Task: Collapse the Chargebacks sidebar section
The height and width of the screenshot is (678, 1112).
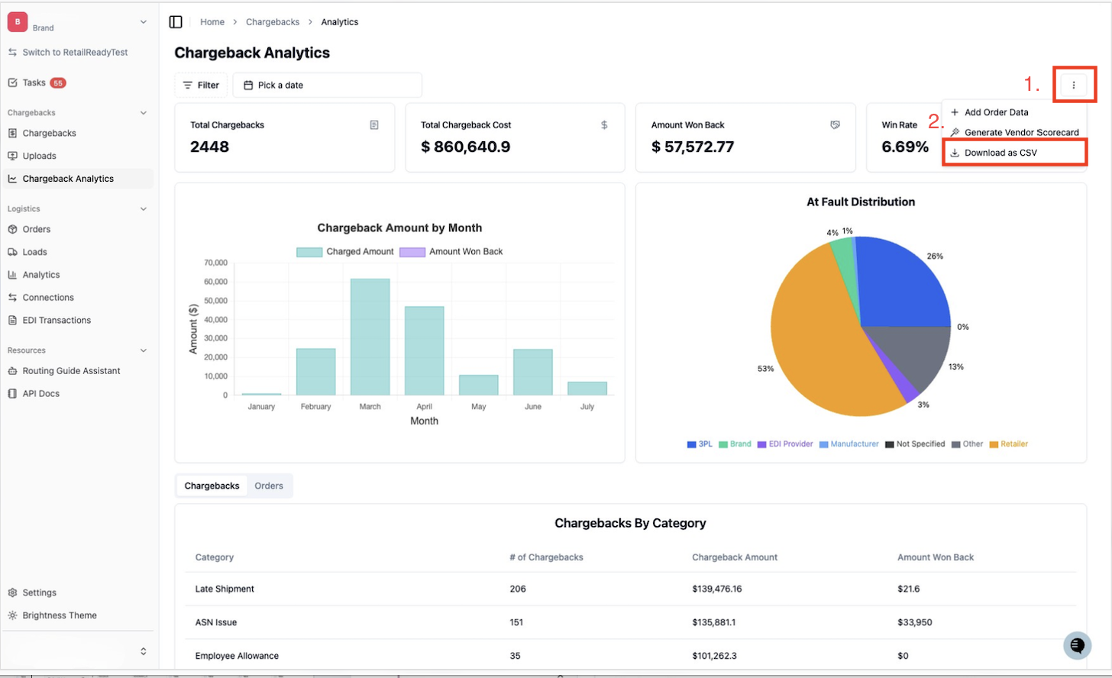Action: [144, 113]
